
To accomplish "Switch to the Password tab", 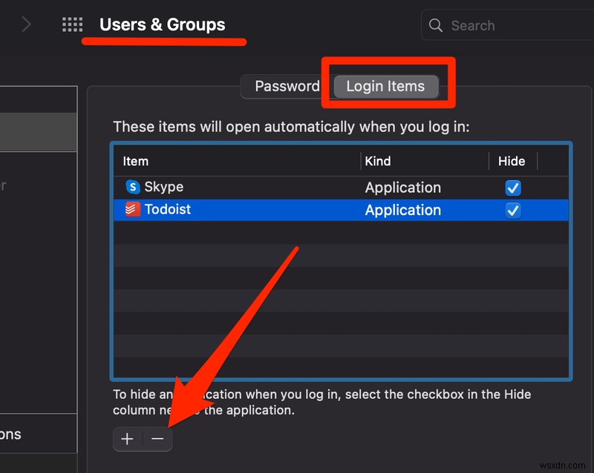I will [x=287, y=86].
